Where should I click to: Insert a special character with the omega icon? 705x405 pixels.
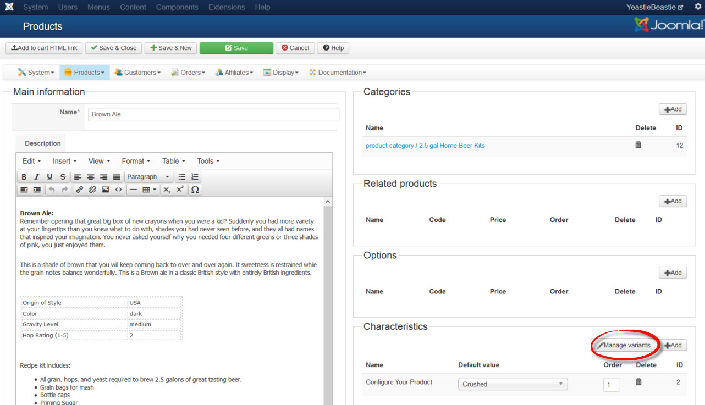[195, 190]
